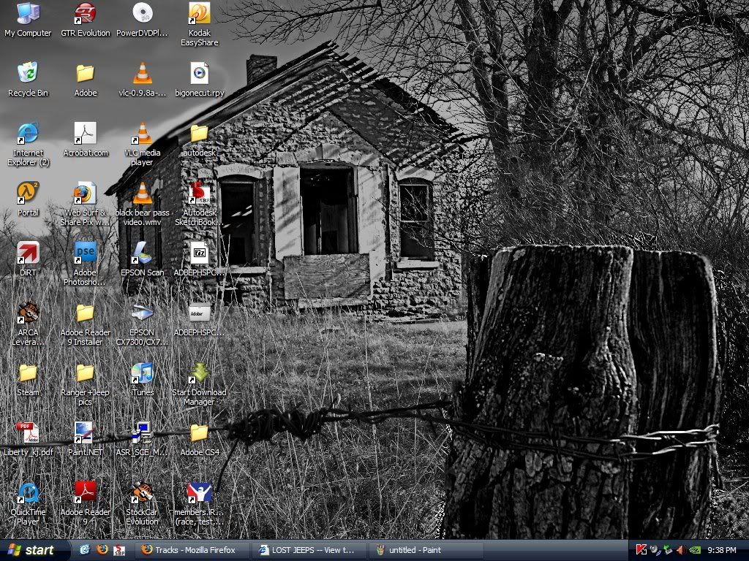Open the Portal game shortcut
The height and width of the screenshot is (561, 749).
coord(28,194)
